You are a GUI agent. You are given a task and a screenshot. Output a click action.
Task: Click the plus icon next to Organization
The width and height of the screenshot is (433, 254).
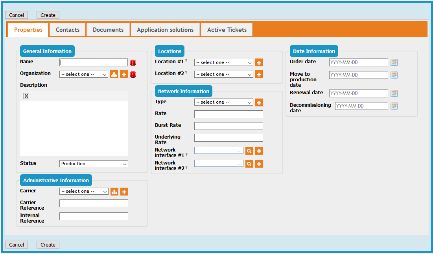[124, 74]
